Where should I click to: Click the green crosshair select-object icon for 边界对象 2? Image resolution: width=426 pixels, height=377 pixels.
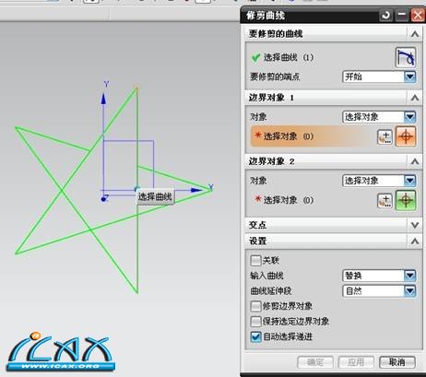coord(406,200)
